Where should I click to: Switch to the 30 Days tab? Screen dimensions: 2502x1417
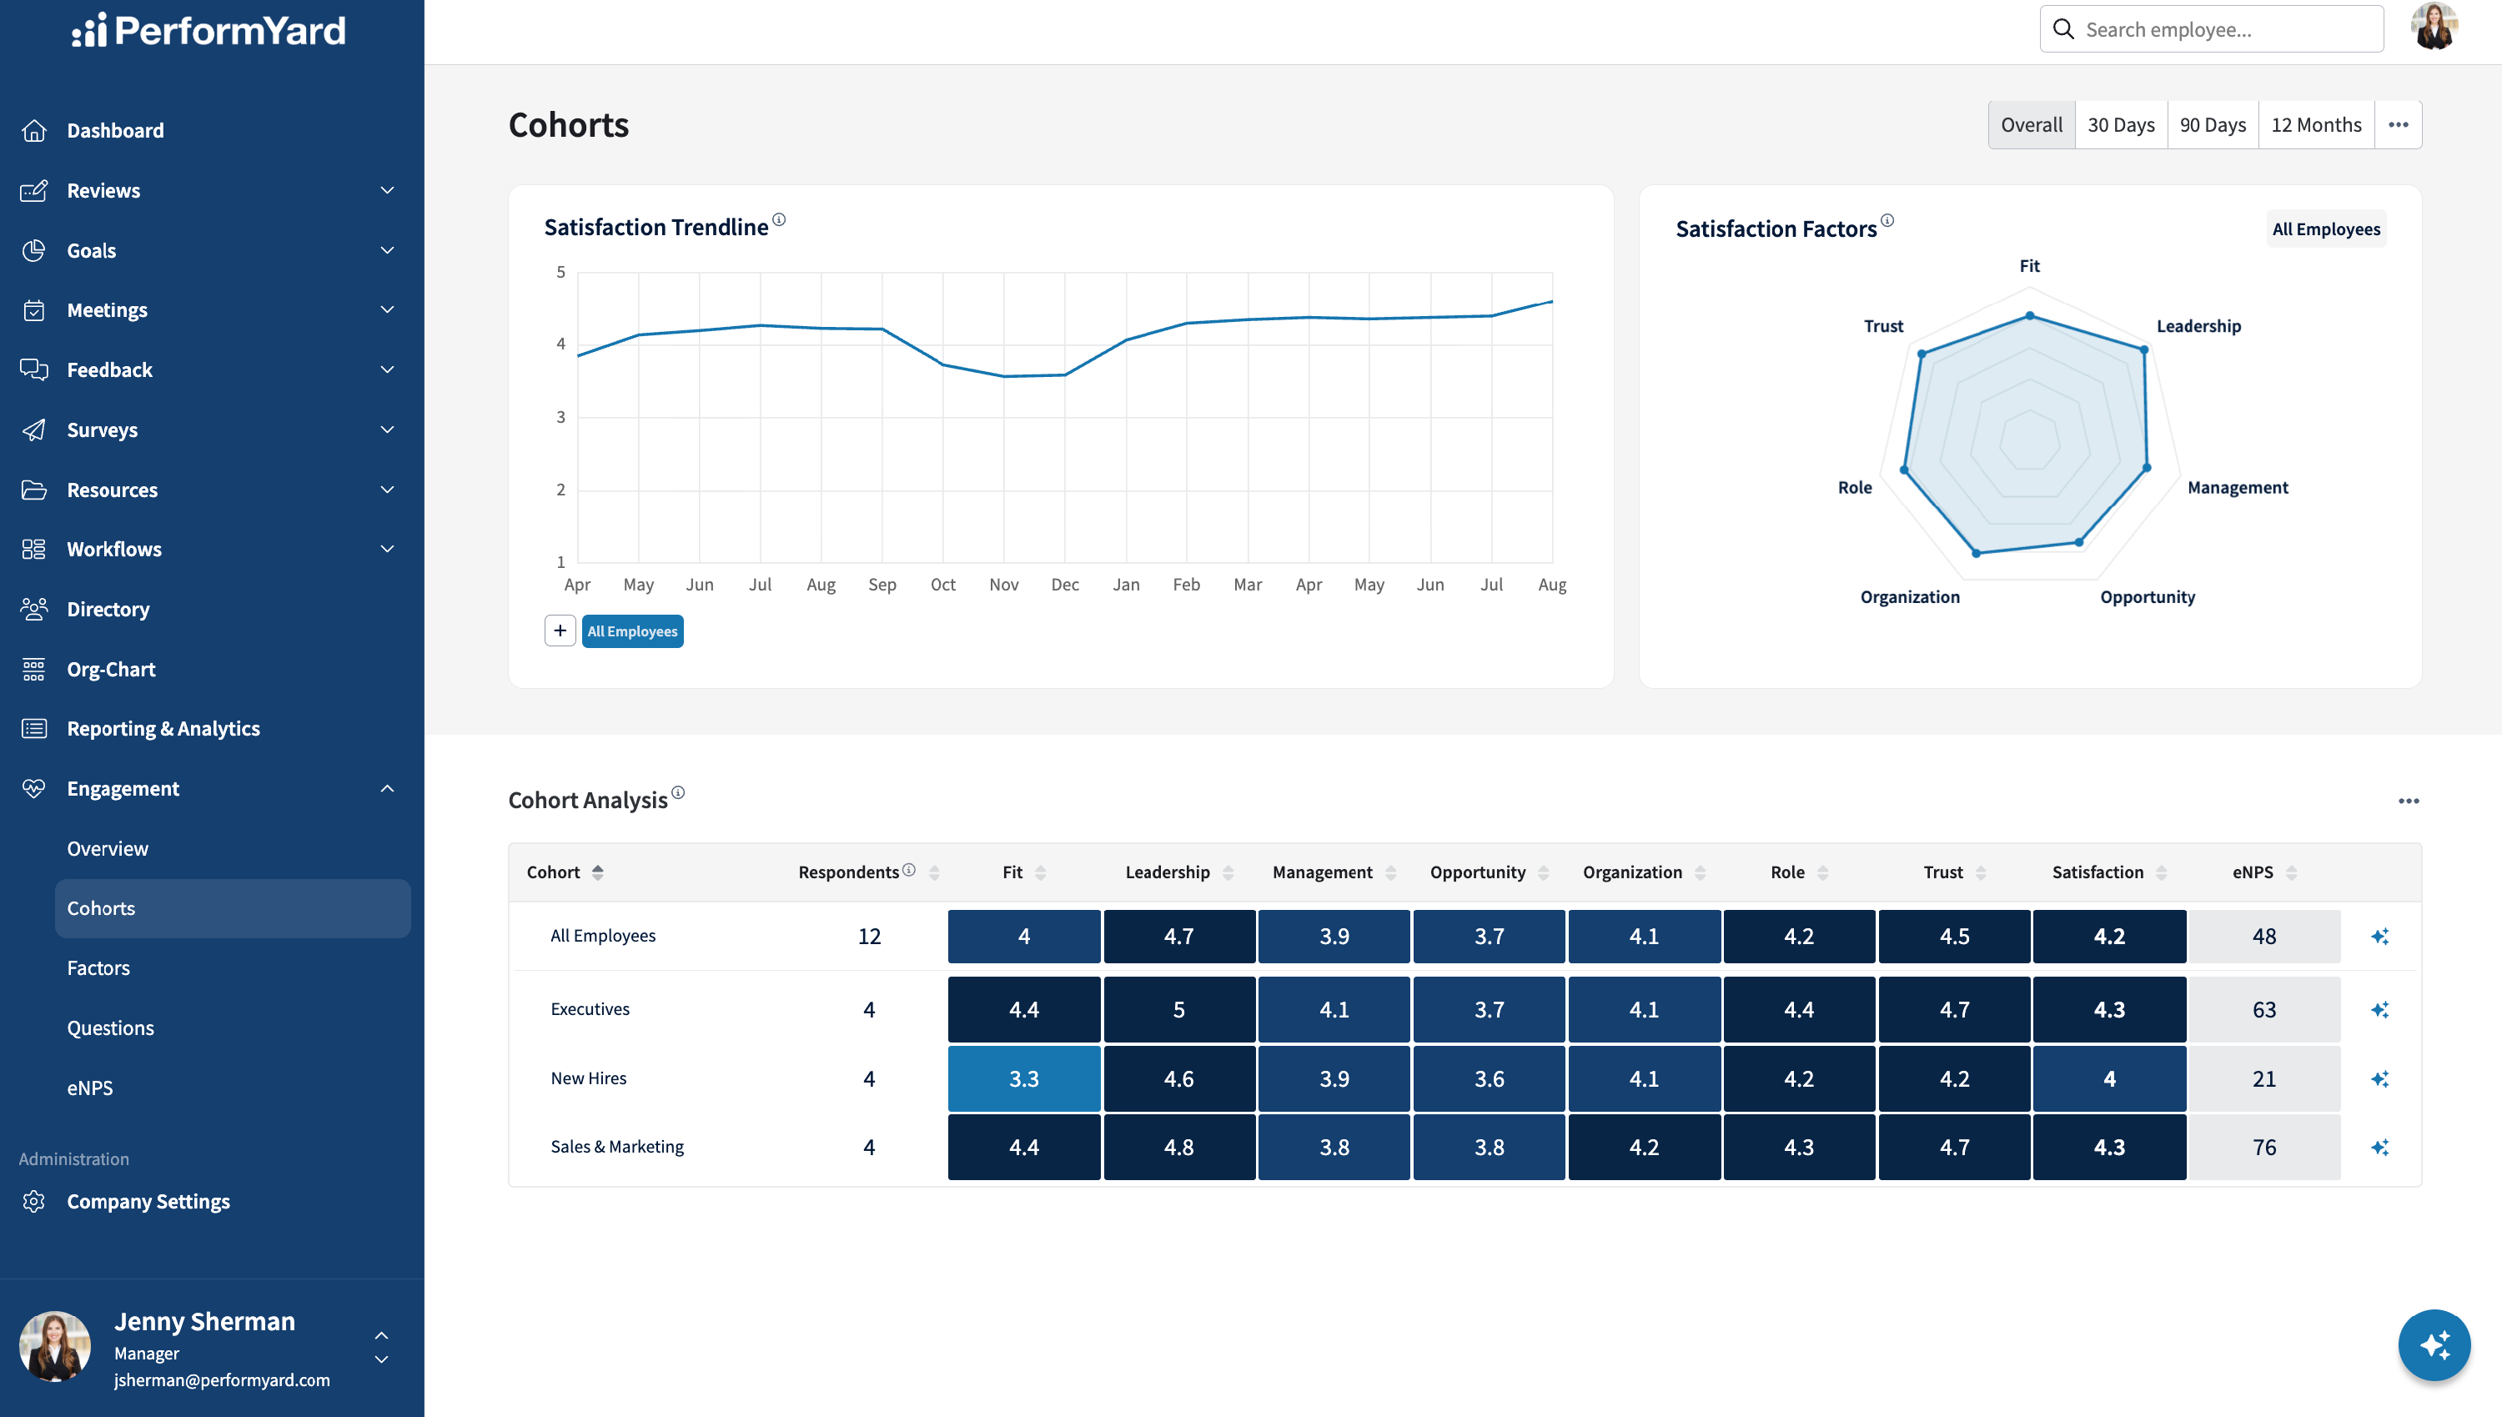2121,124
